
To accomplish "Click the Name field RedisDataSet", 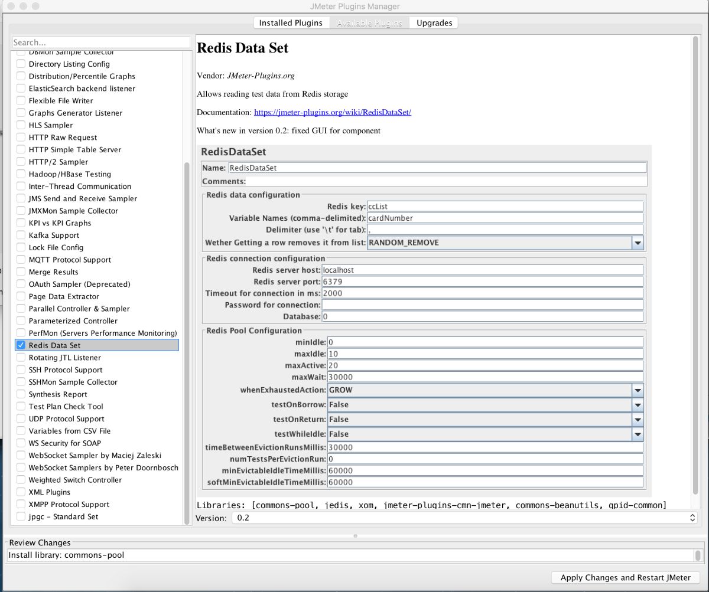I will click(x=437, y=168).
